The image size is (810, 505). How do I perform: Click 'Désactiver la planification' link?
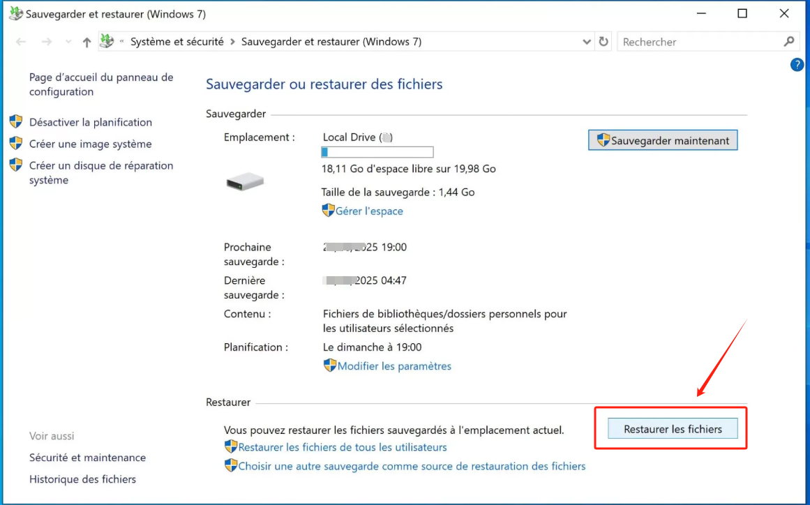click(91, 122)
